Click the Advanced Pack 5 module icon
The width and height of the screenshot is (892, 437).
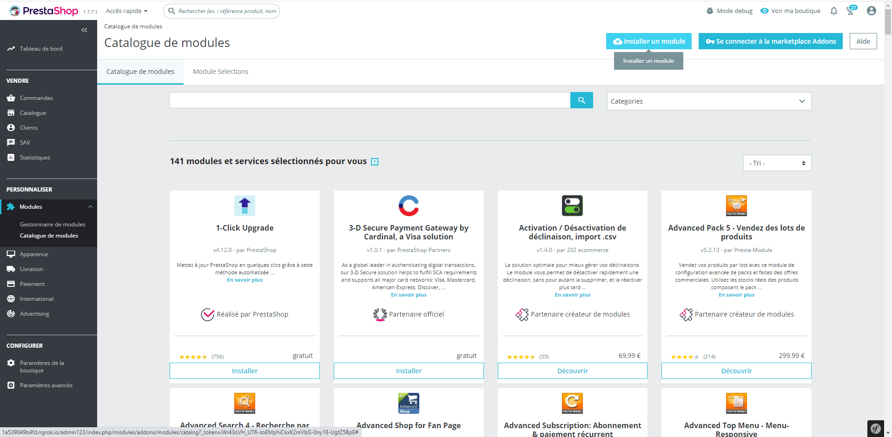(736, 205)
